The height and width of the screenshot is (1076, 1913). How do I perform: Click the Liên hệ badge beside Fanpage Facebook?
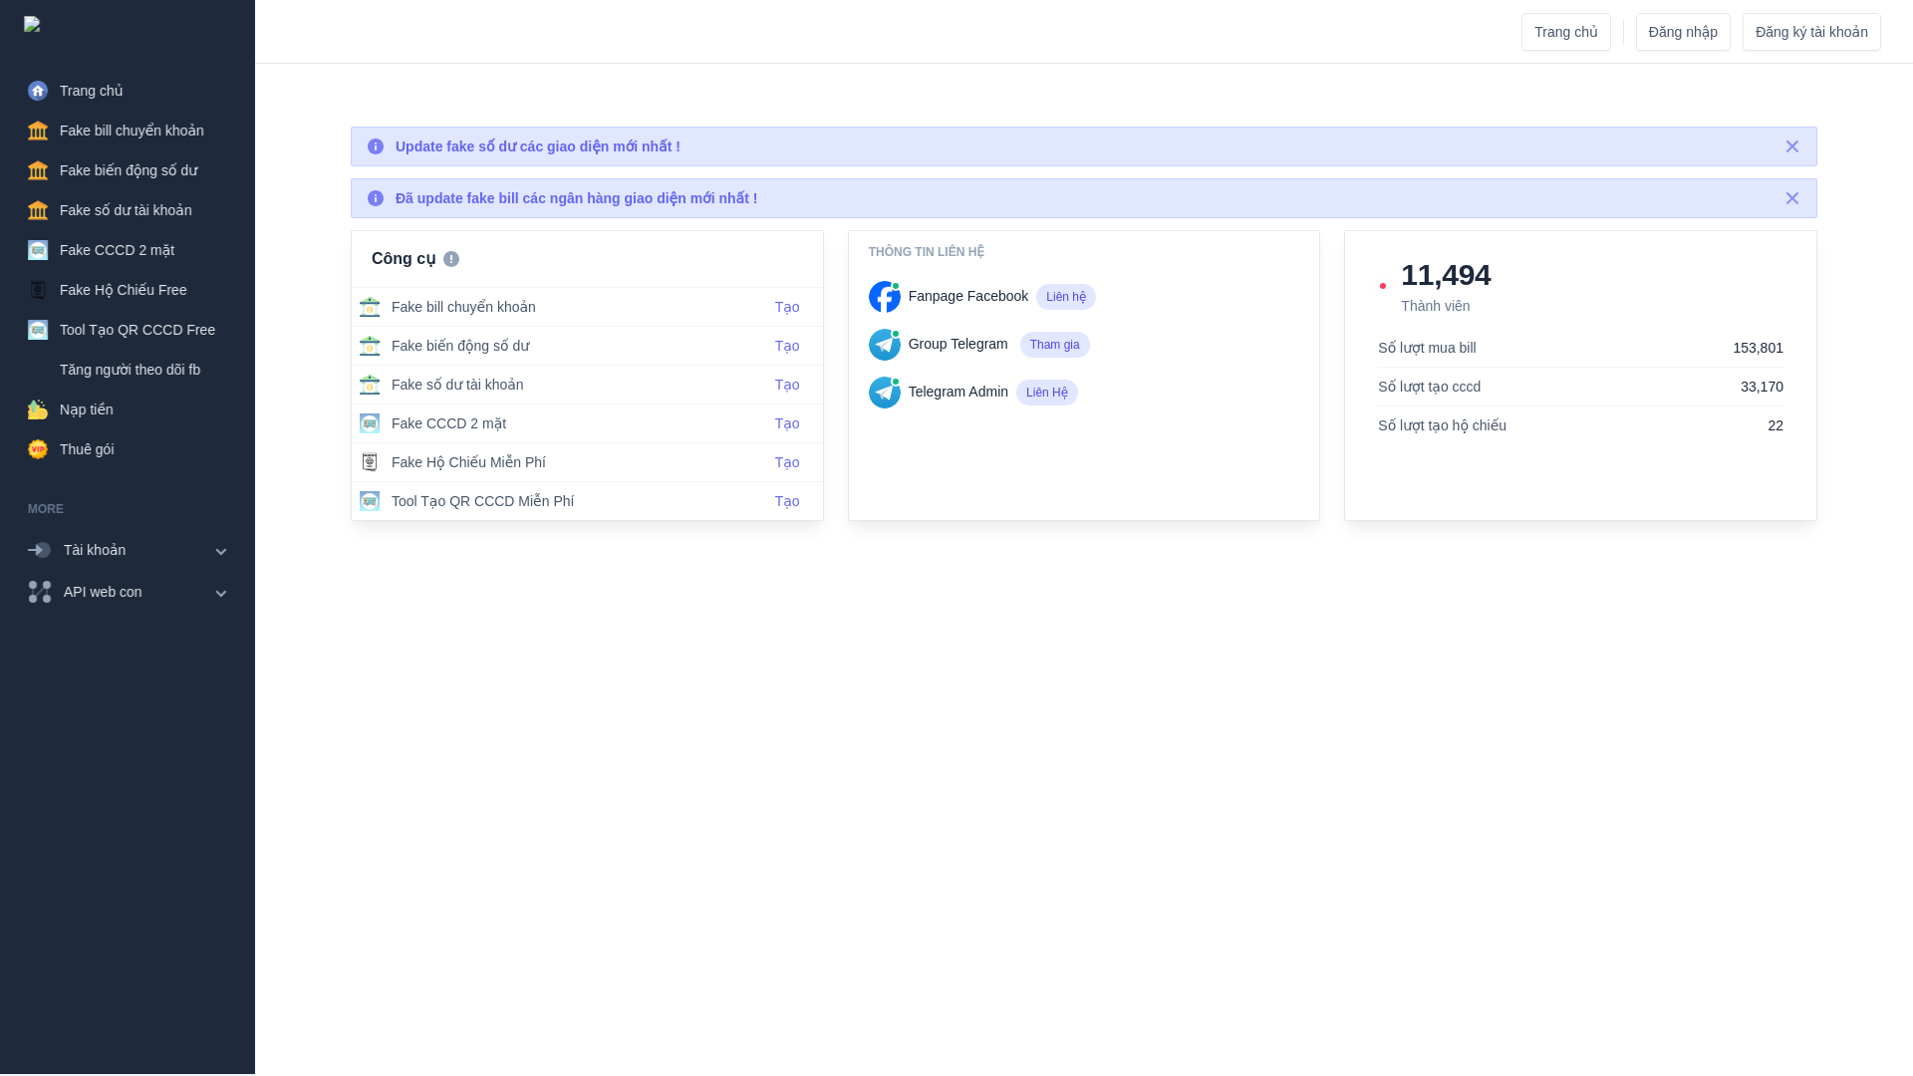[1066, 297]
